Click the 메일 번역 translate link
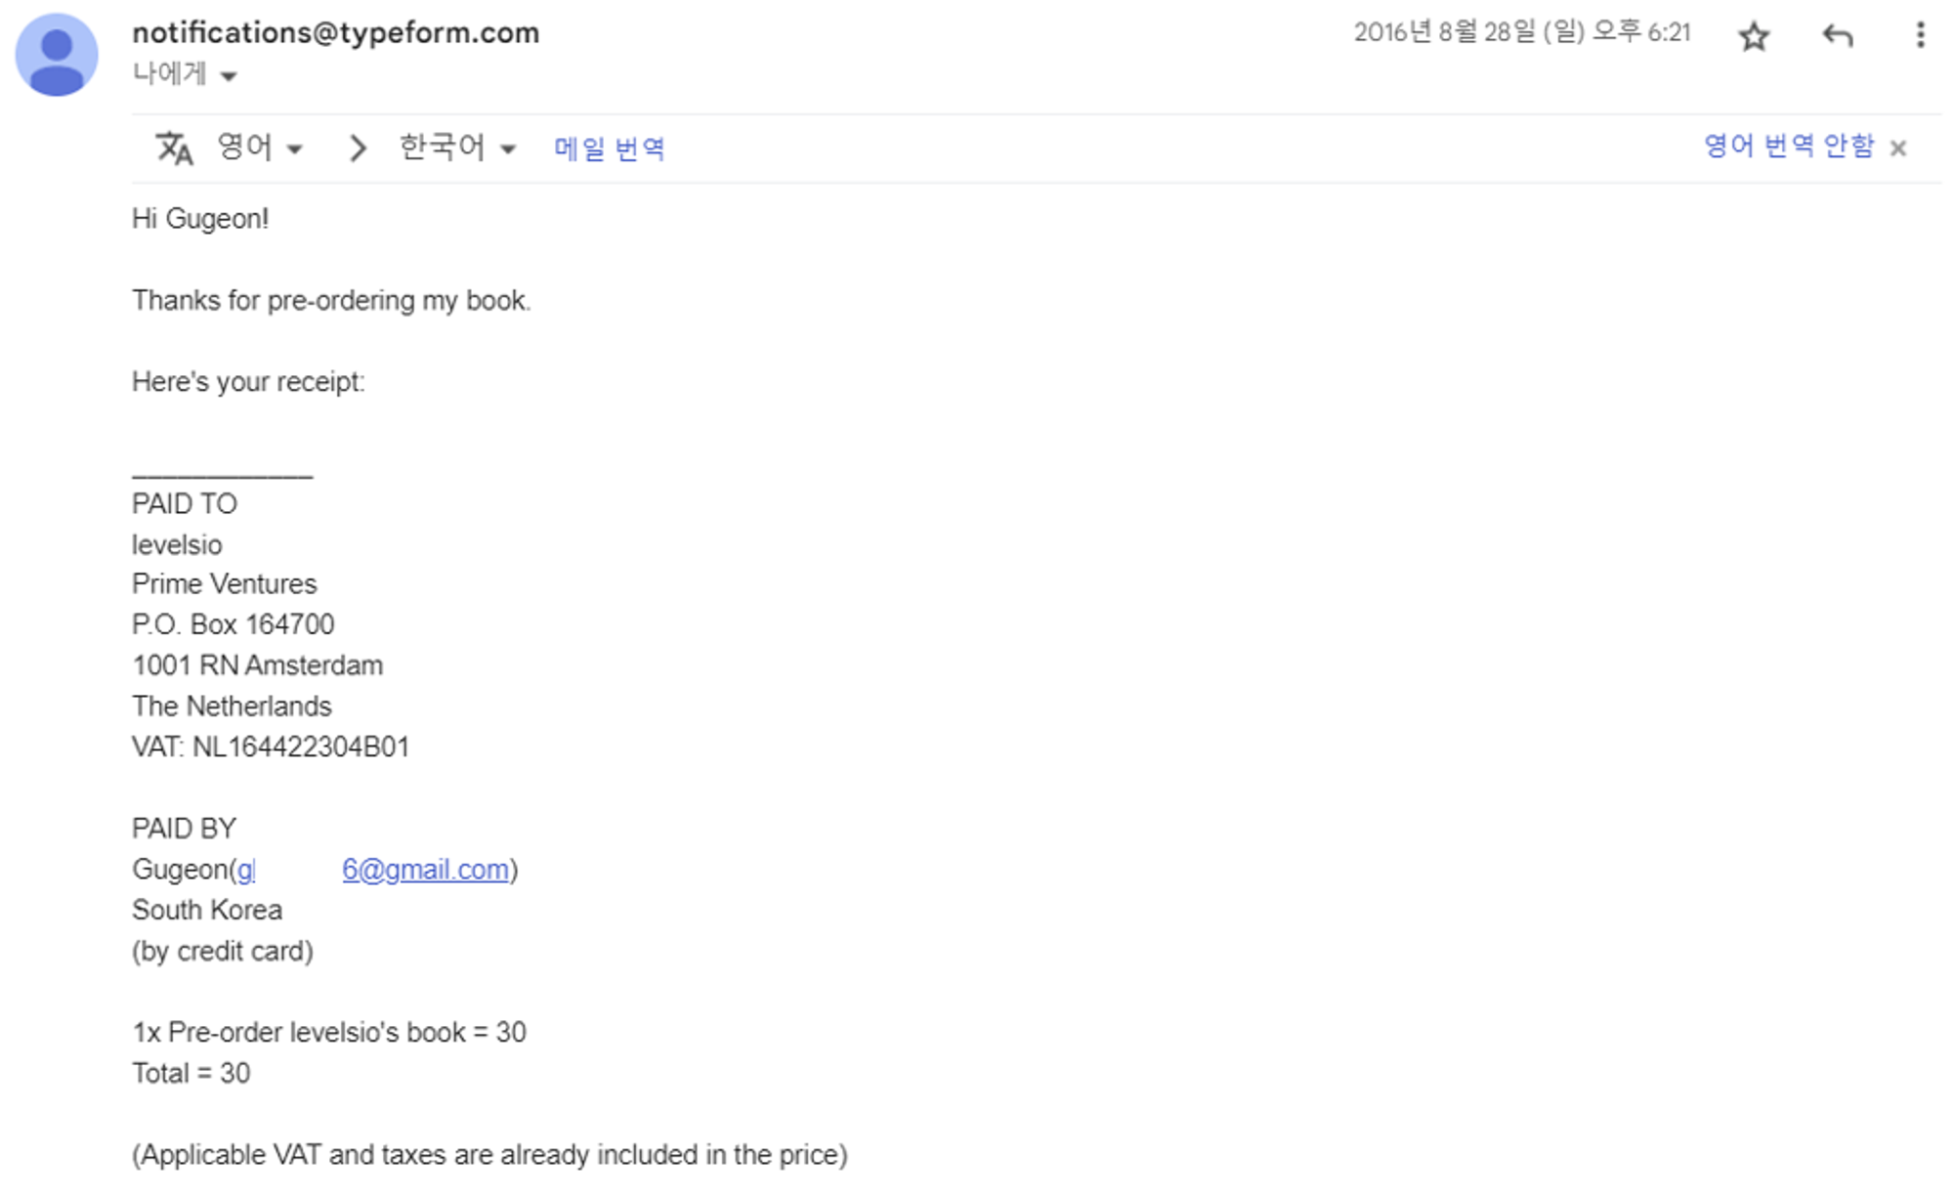The width and height of the screenshot is (1954, 1196). tap(610, 149)
